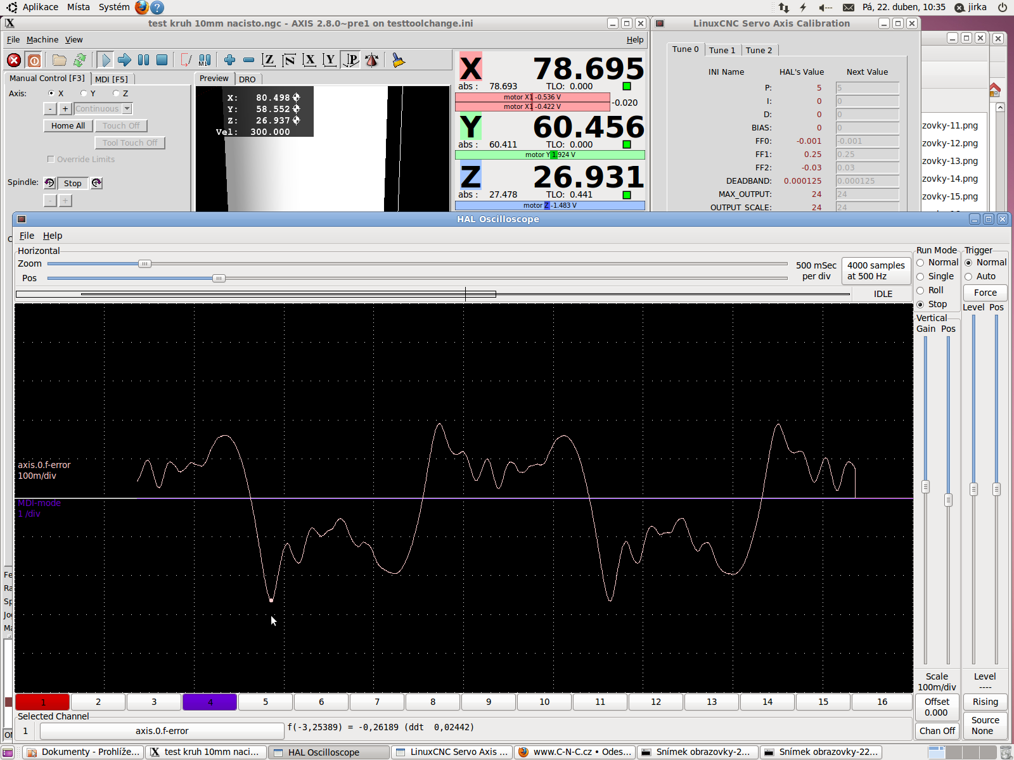Select oscilloscope channel 4

210,702
